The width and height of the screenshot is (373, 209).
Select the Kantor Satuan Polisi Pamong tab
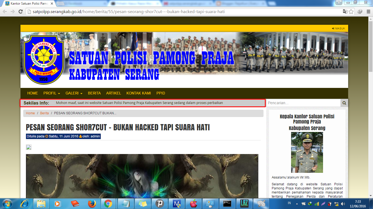pos(29,4)
